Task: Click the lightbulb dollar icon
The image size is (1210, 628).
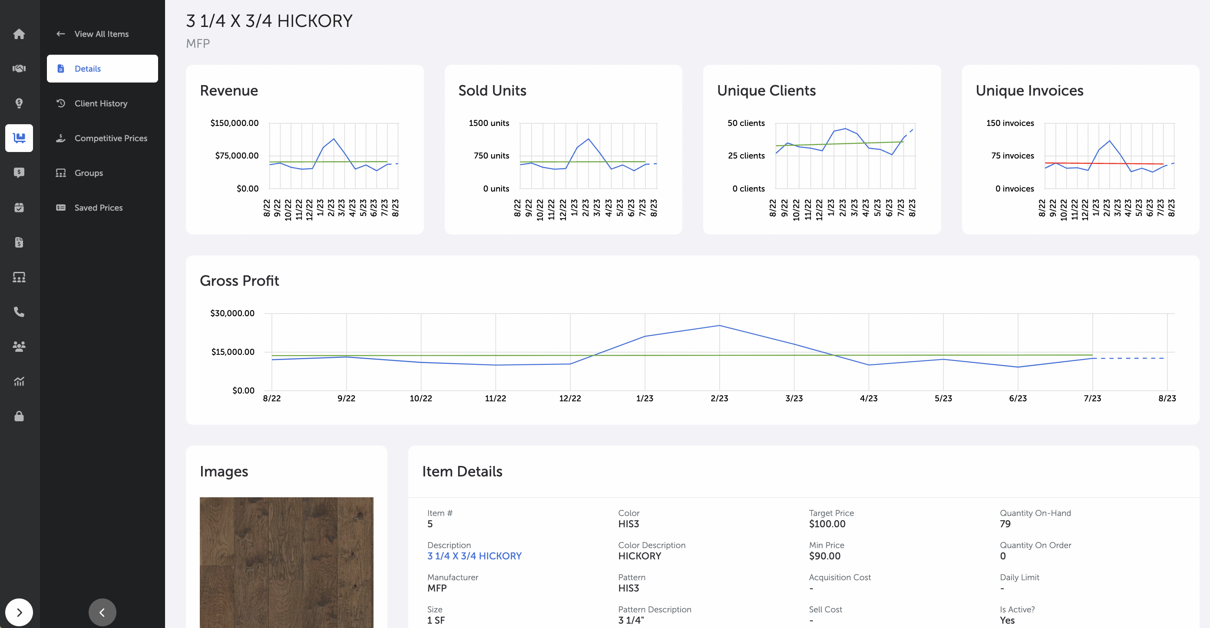Action: [x=19, y=103]
